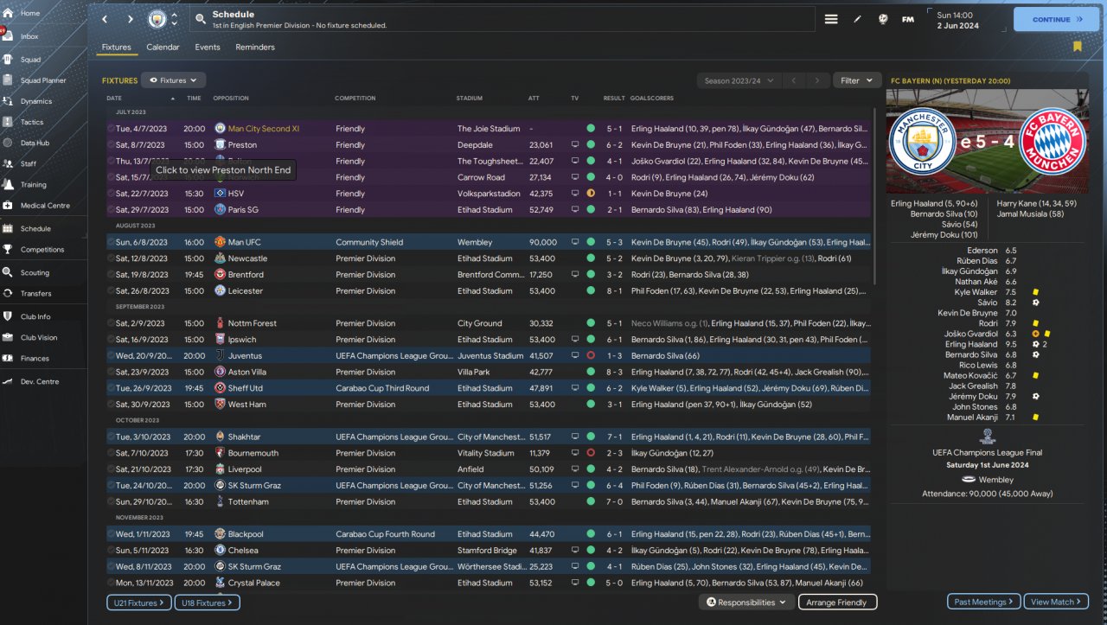Click the FM logo menu icon
The image size is (1107, 625).
907,19
